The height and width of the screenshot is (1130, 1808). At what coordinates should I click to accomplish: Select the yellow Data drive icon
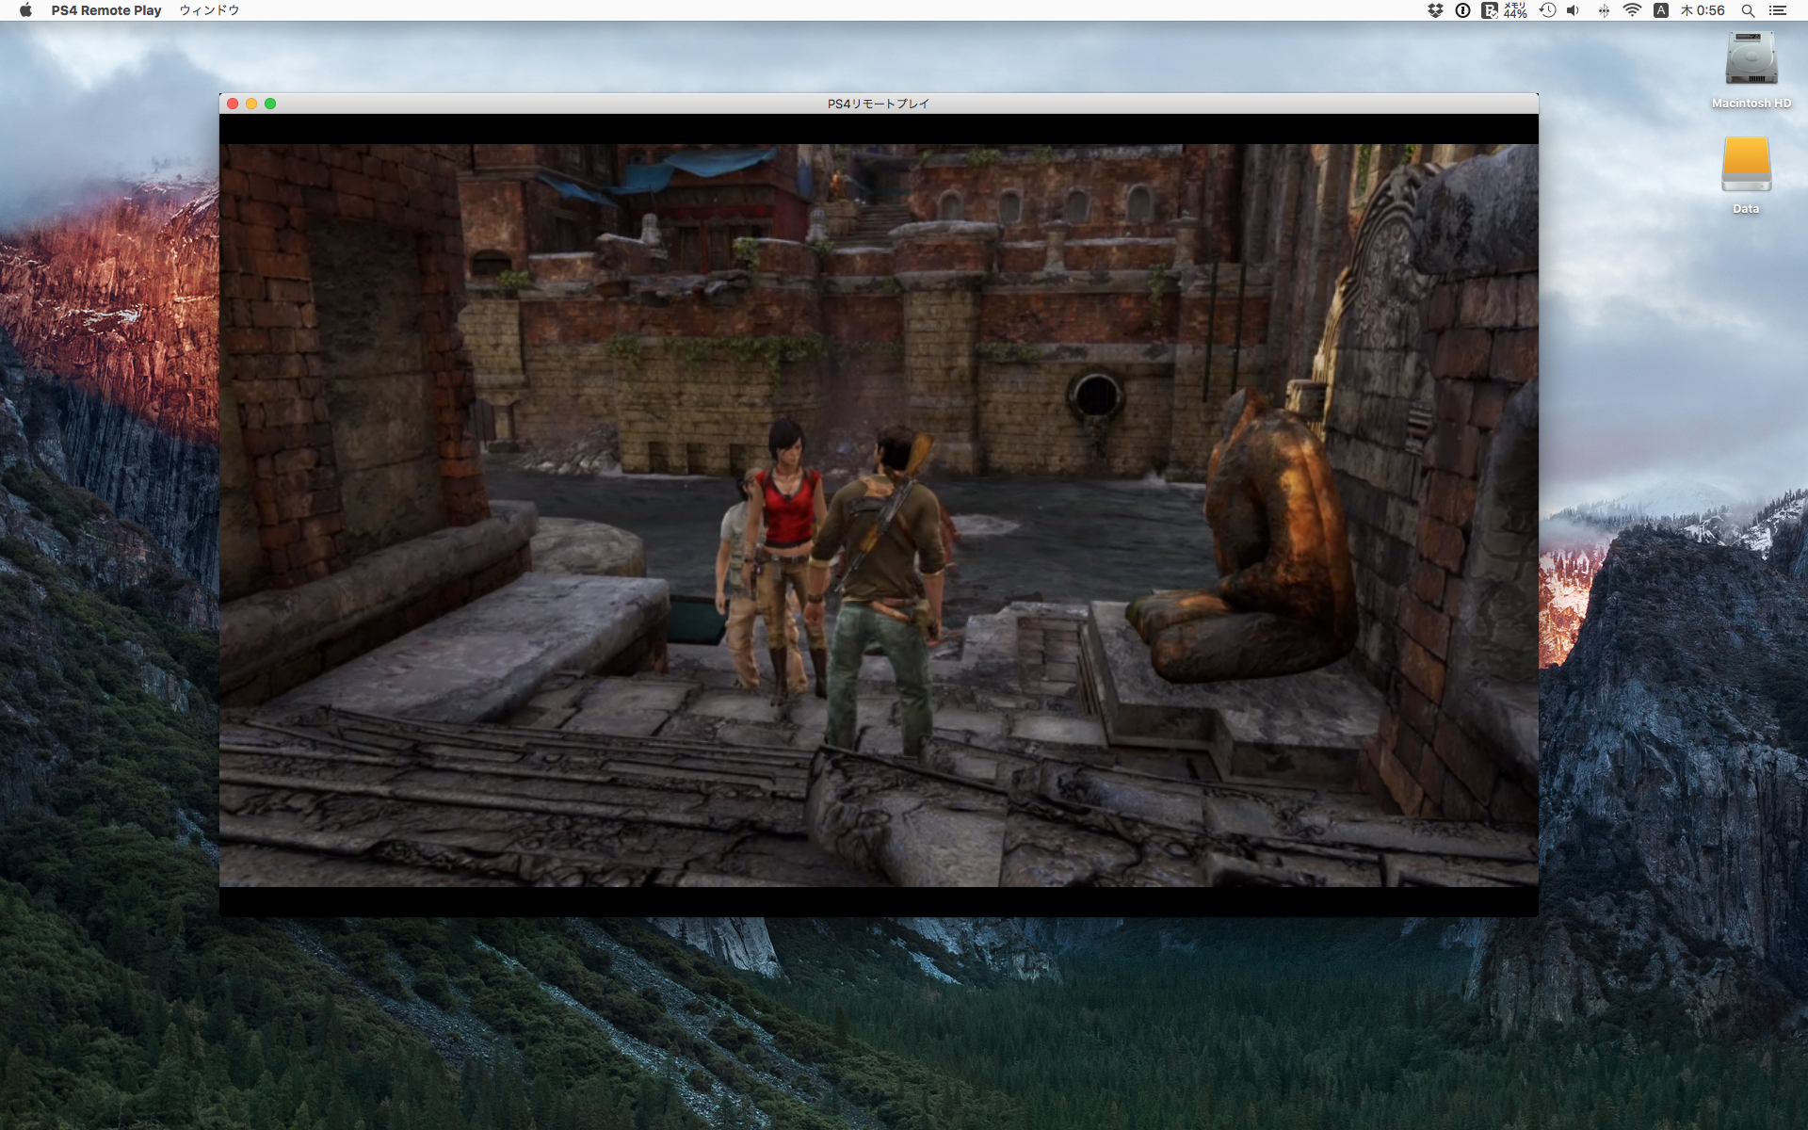(1746, 166)
